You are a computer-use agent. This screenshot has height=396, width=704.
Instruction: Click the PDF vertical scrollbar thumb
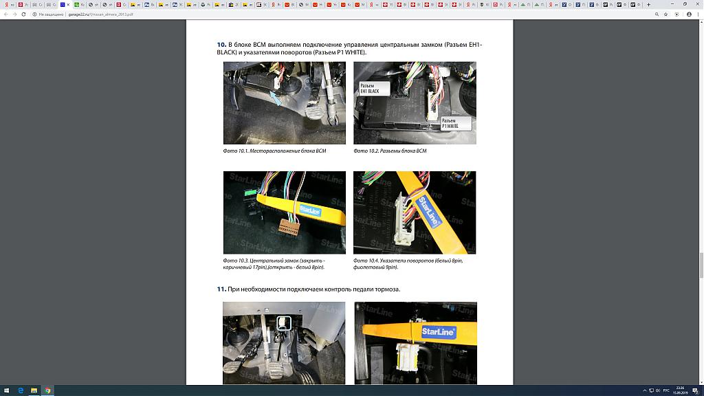tap(701, 265)
